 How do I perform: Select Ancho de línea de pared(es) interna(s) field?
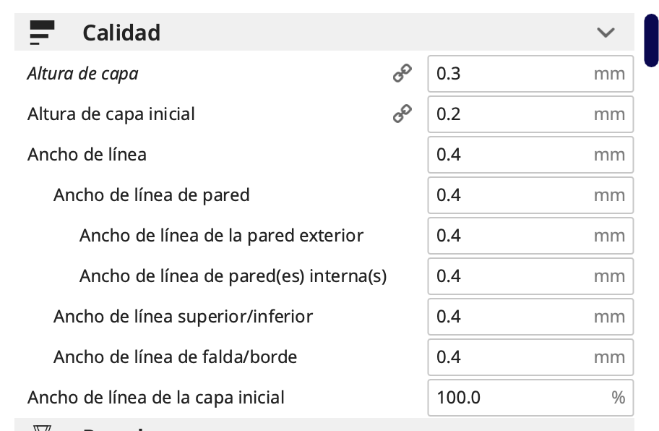point(513,276)
